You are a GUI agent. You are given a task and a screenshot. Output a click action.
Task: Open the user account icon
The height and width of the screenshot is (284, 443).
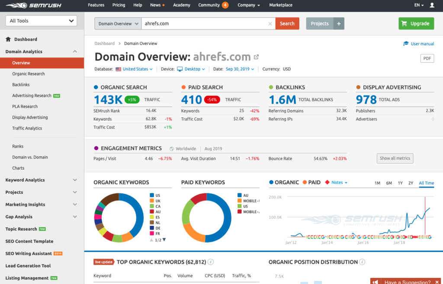pyautogui.click(x=432, y=5)
